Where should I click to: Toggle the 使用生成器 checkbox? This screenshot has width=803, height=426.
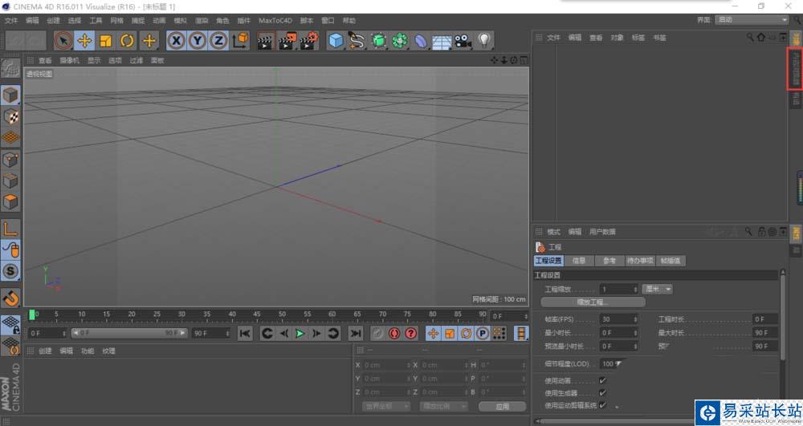click(603, 393)
